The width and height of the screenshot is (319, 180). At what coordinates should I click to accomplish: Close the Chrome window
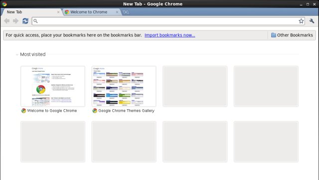pyautogui.click(x=315, y=4)
